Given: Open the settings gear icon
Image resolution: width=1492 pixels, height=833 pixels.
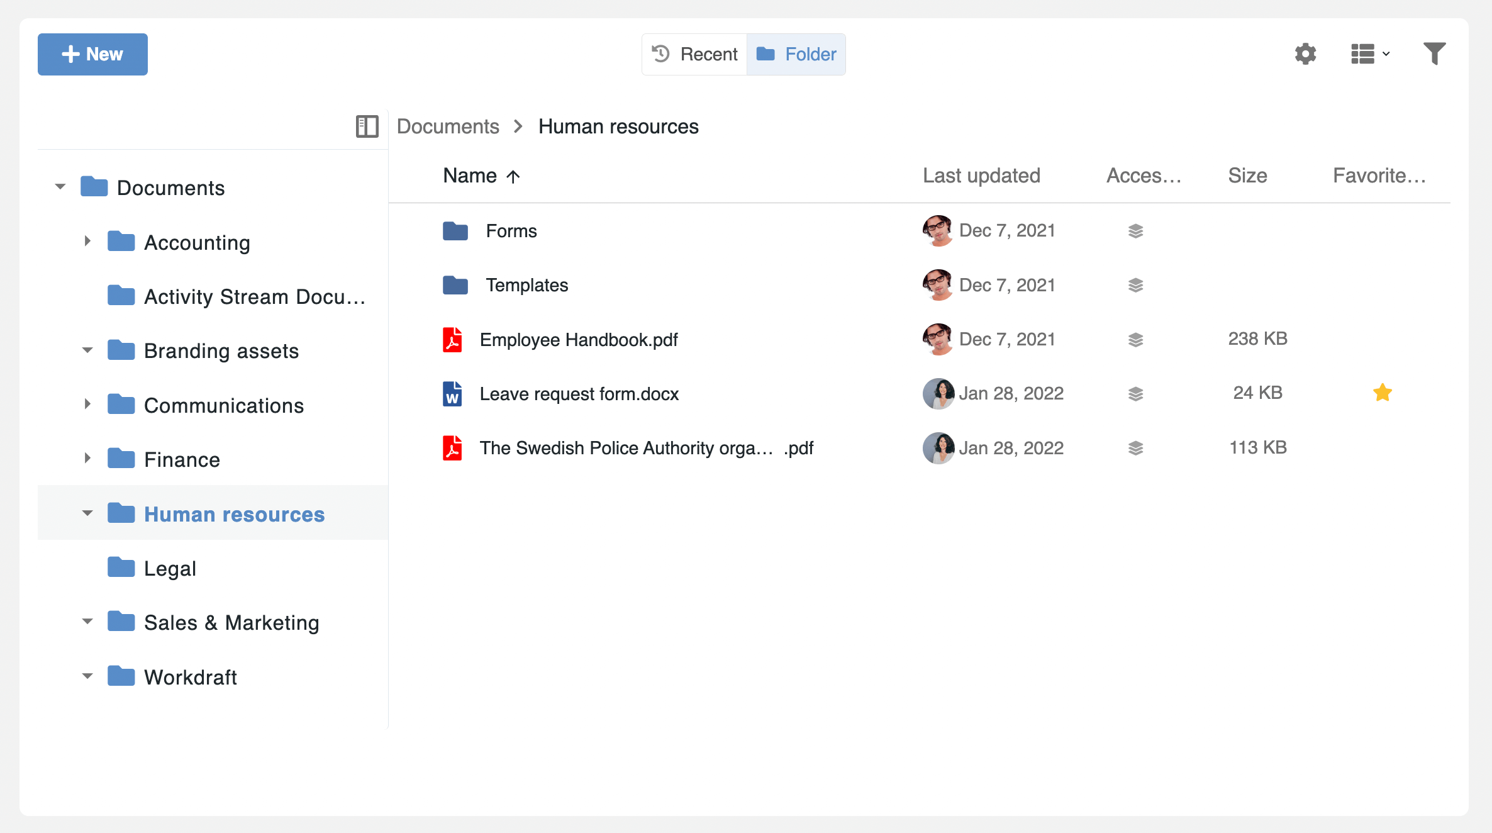Looking at the screenshot, I should coord(1305,54).
